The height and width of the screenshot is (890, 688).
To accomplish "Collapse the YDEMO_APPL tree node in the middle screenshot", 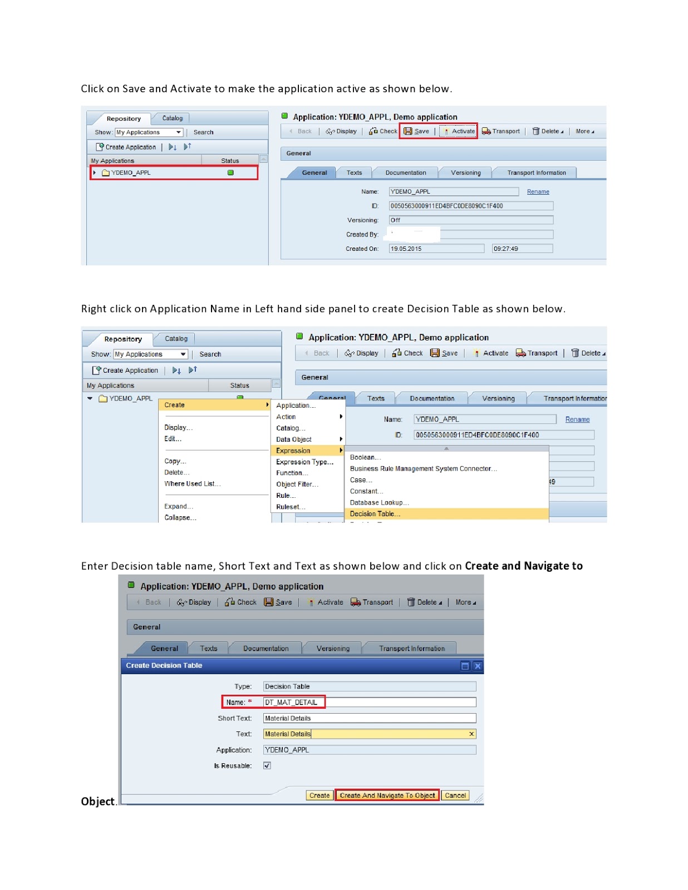I will pyautogui.click(x=90, y=398).
